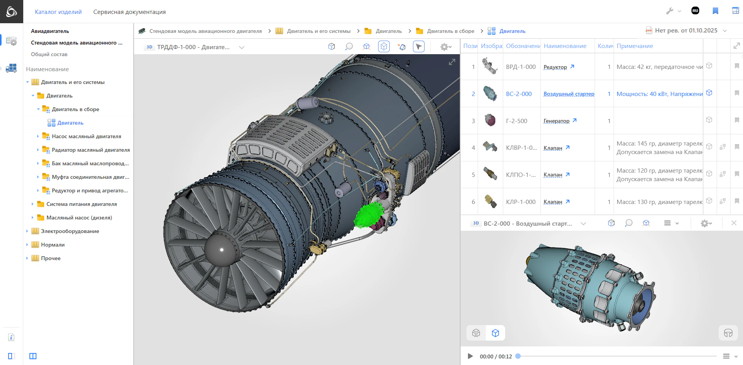Open the Сервисная документация tab
This screenshot has width=743, height=365.
point(129,12)
